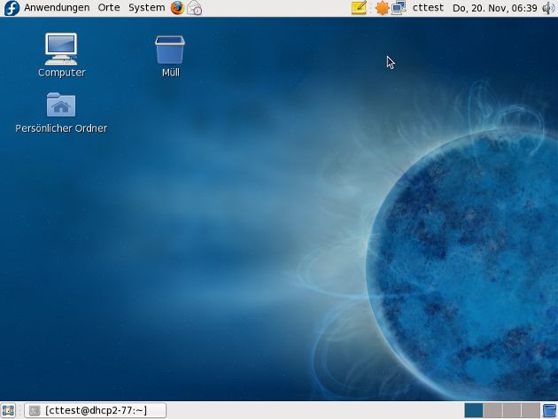558x419 pixels.
Task: Open the Anwendungen menu
Action: 56,8
